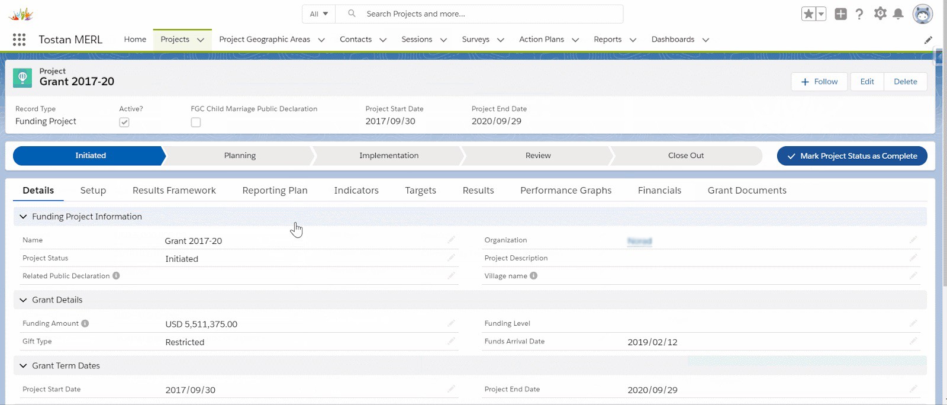Open the Reporting Plan tab

[275, 190]
